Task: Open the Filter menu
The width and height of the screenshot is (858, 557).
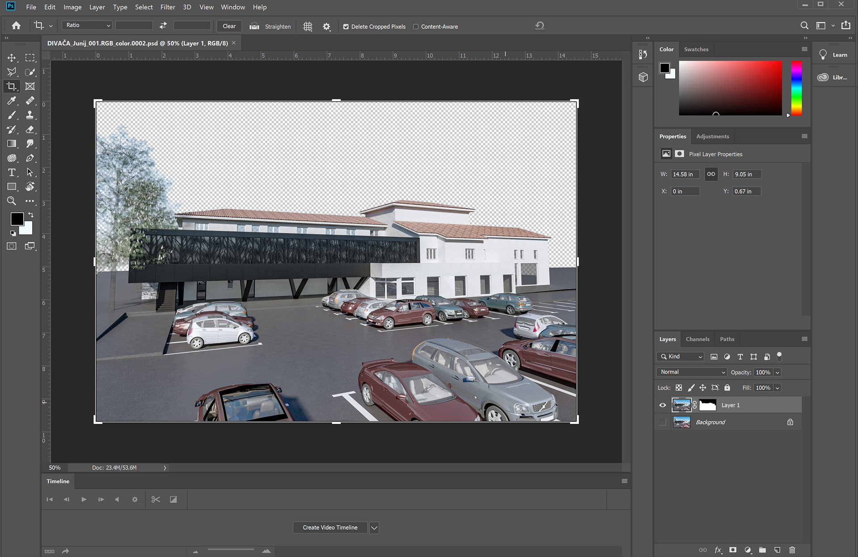Action: pos(168,7)
